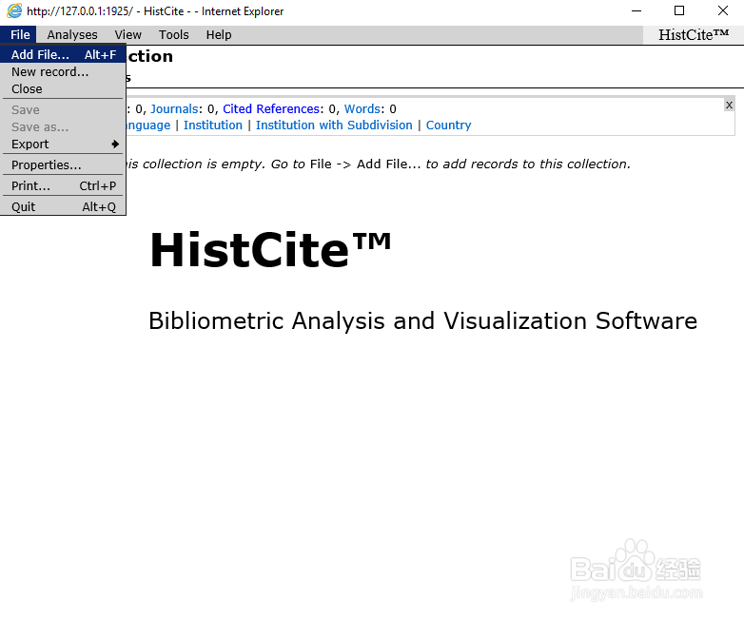The image size is (744, 618).
Task: Open the File menu
Action: tap(20, 34)
